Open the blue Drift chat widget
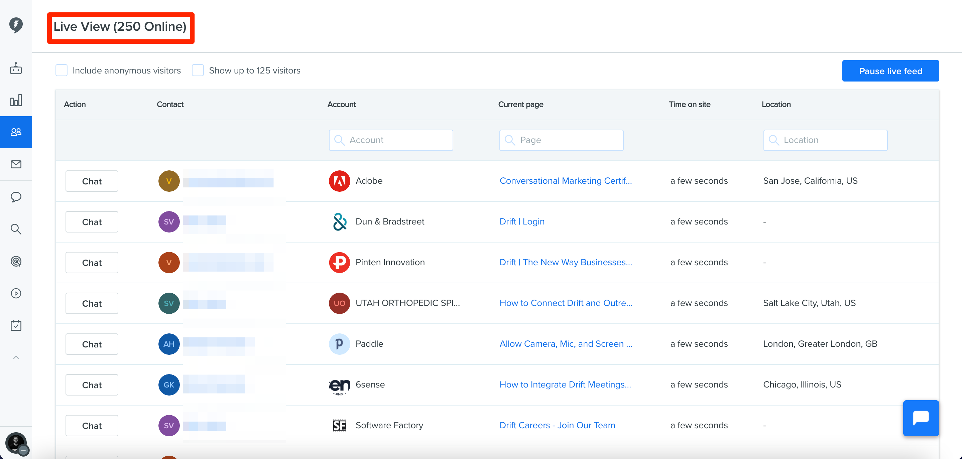962x459 pixels. (921, 418)
